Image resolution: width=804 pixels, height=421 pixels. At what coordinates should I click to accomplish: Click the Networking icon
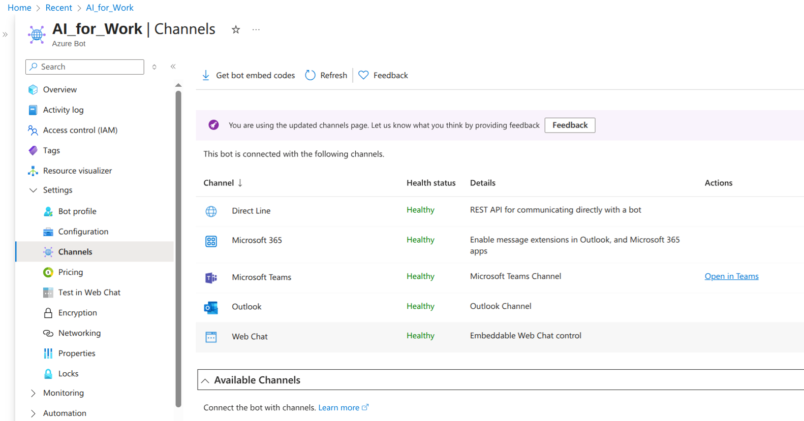[48, 333]
